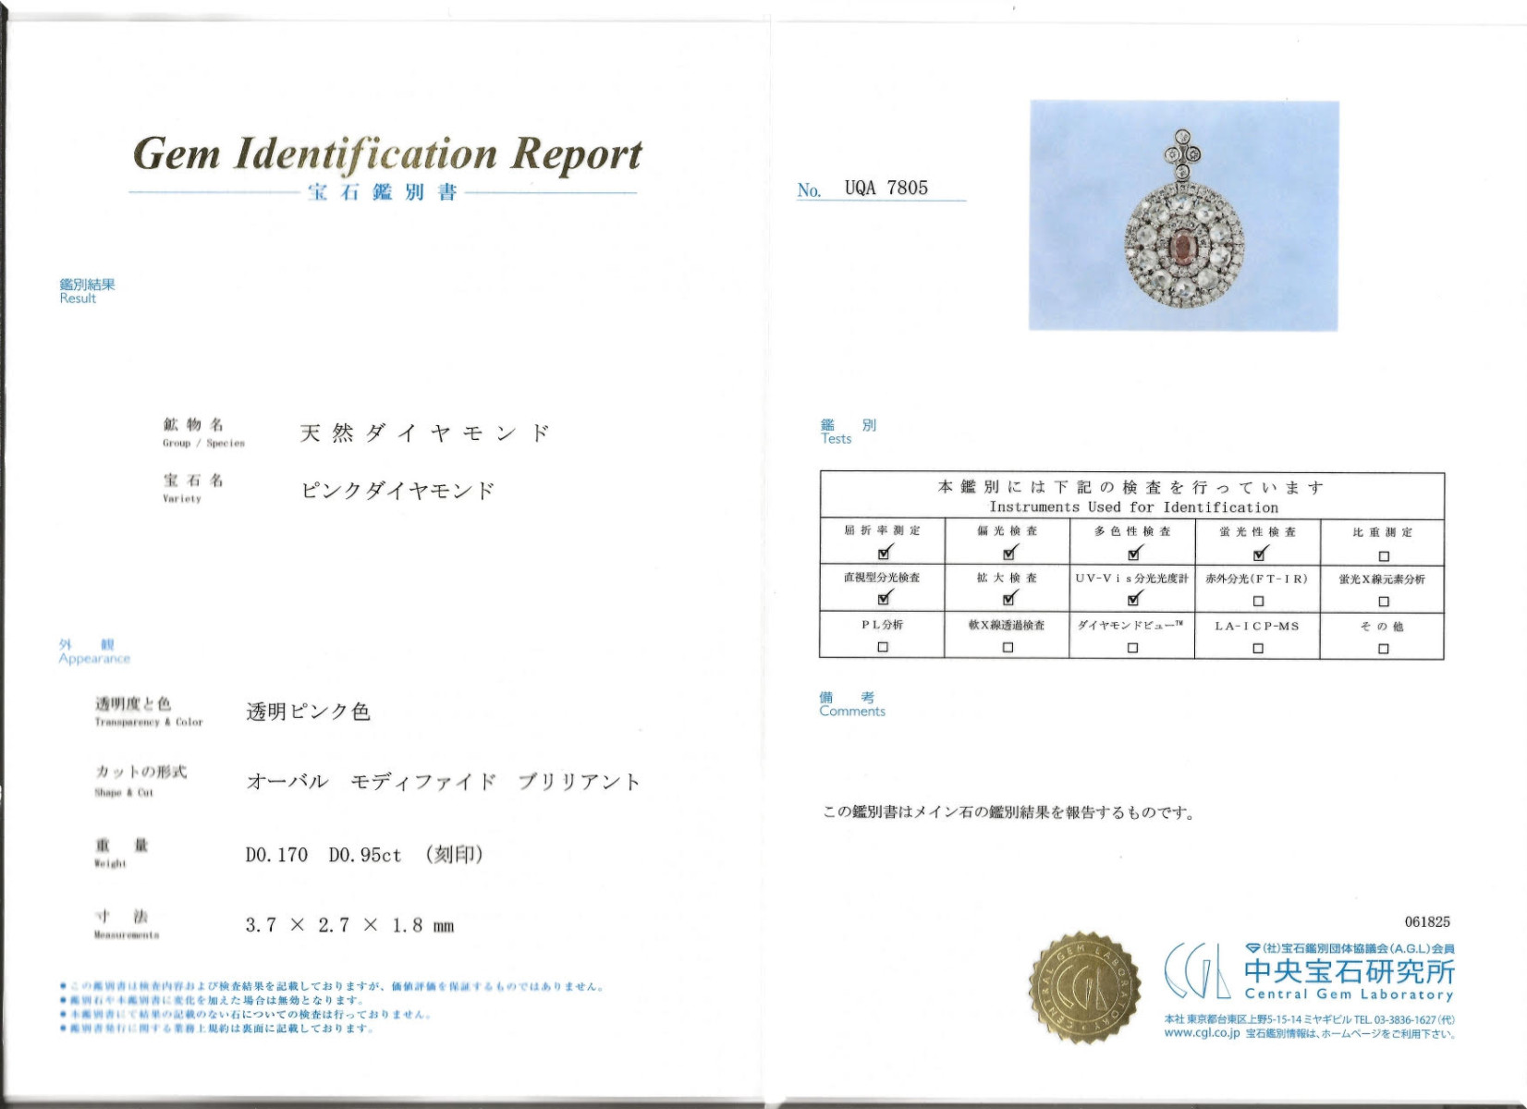Screen dimensions: 1527x1109
Task: Select the 鑑別結果 Result section heading
Action: [87, 291]
